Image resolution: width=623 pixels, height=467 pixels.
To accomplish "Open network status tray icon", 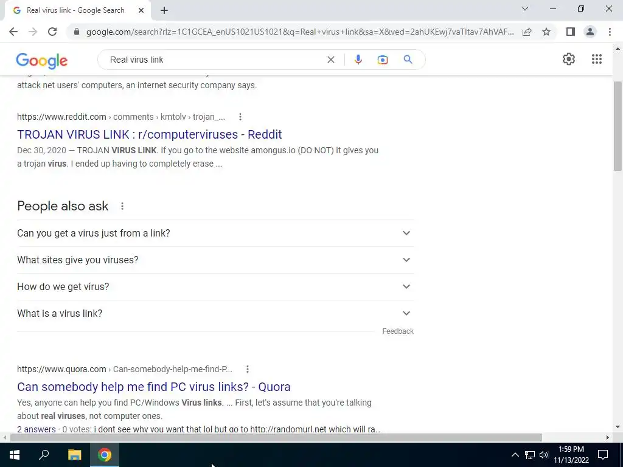I will point(530,455).
